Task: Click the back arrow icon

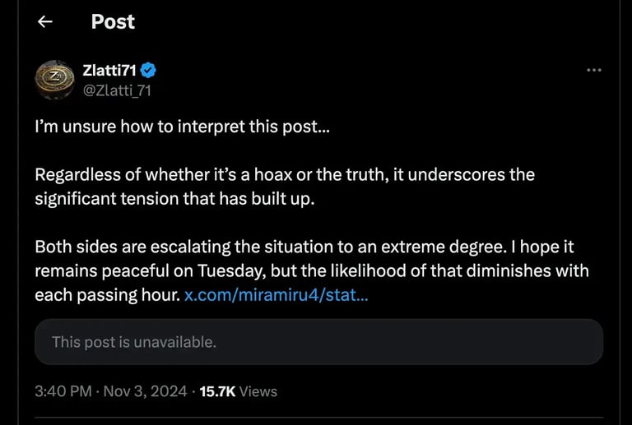Action: point(45,22)
